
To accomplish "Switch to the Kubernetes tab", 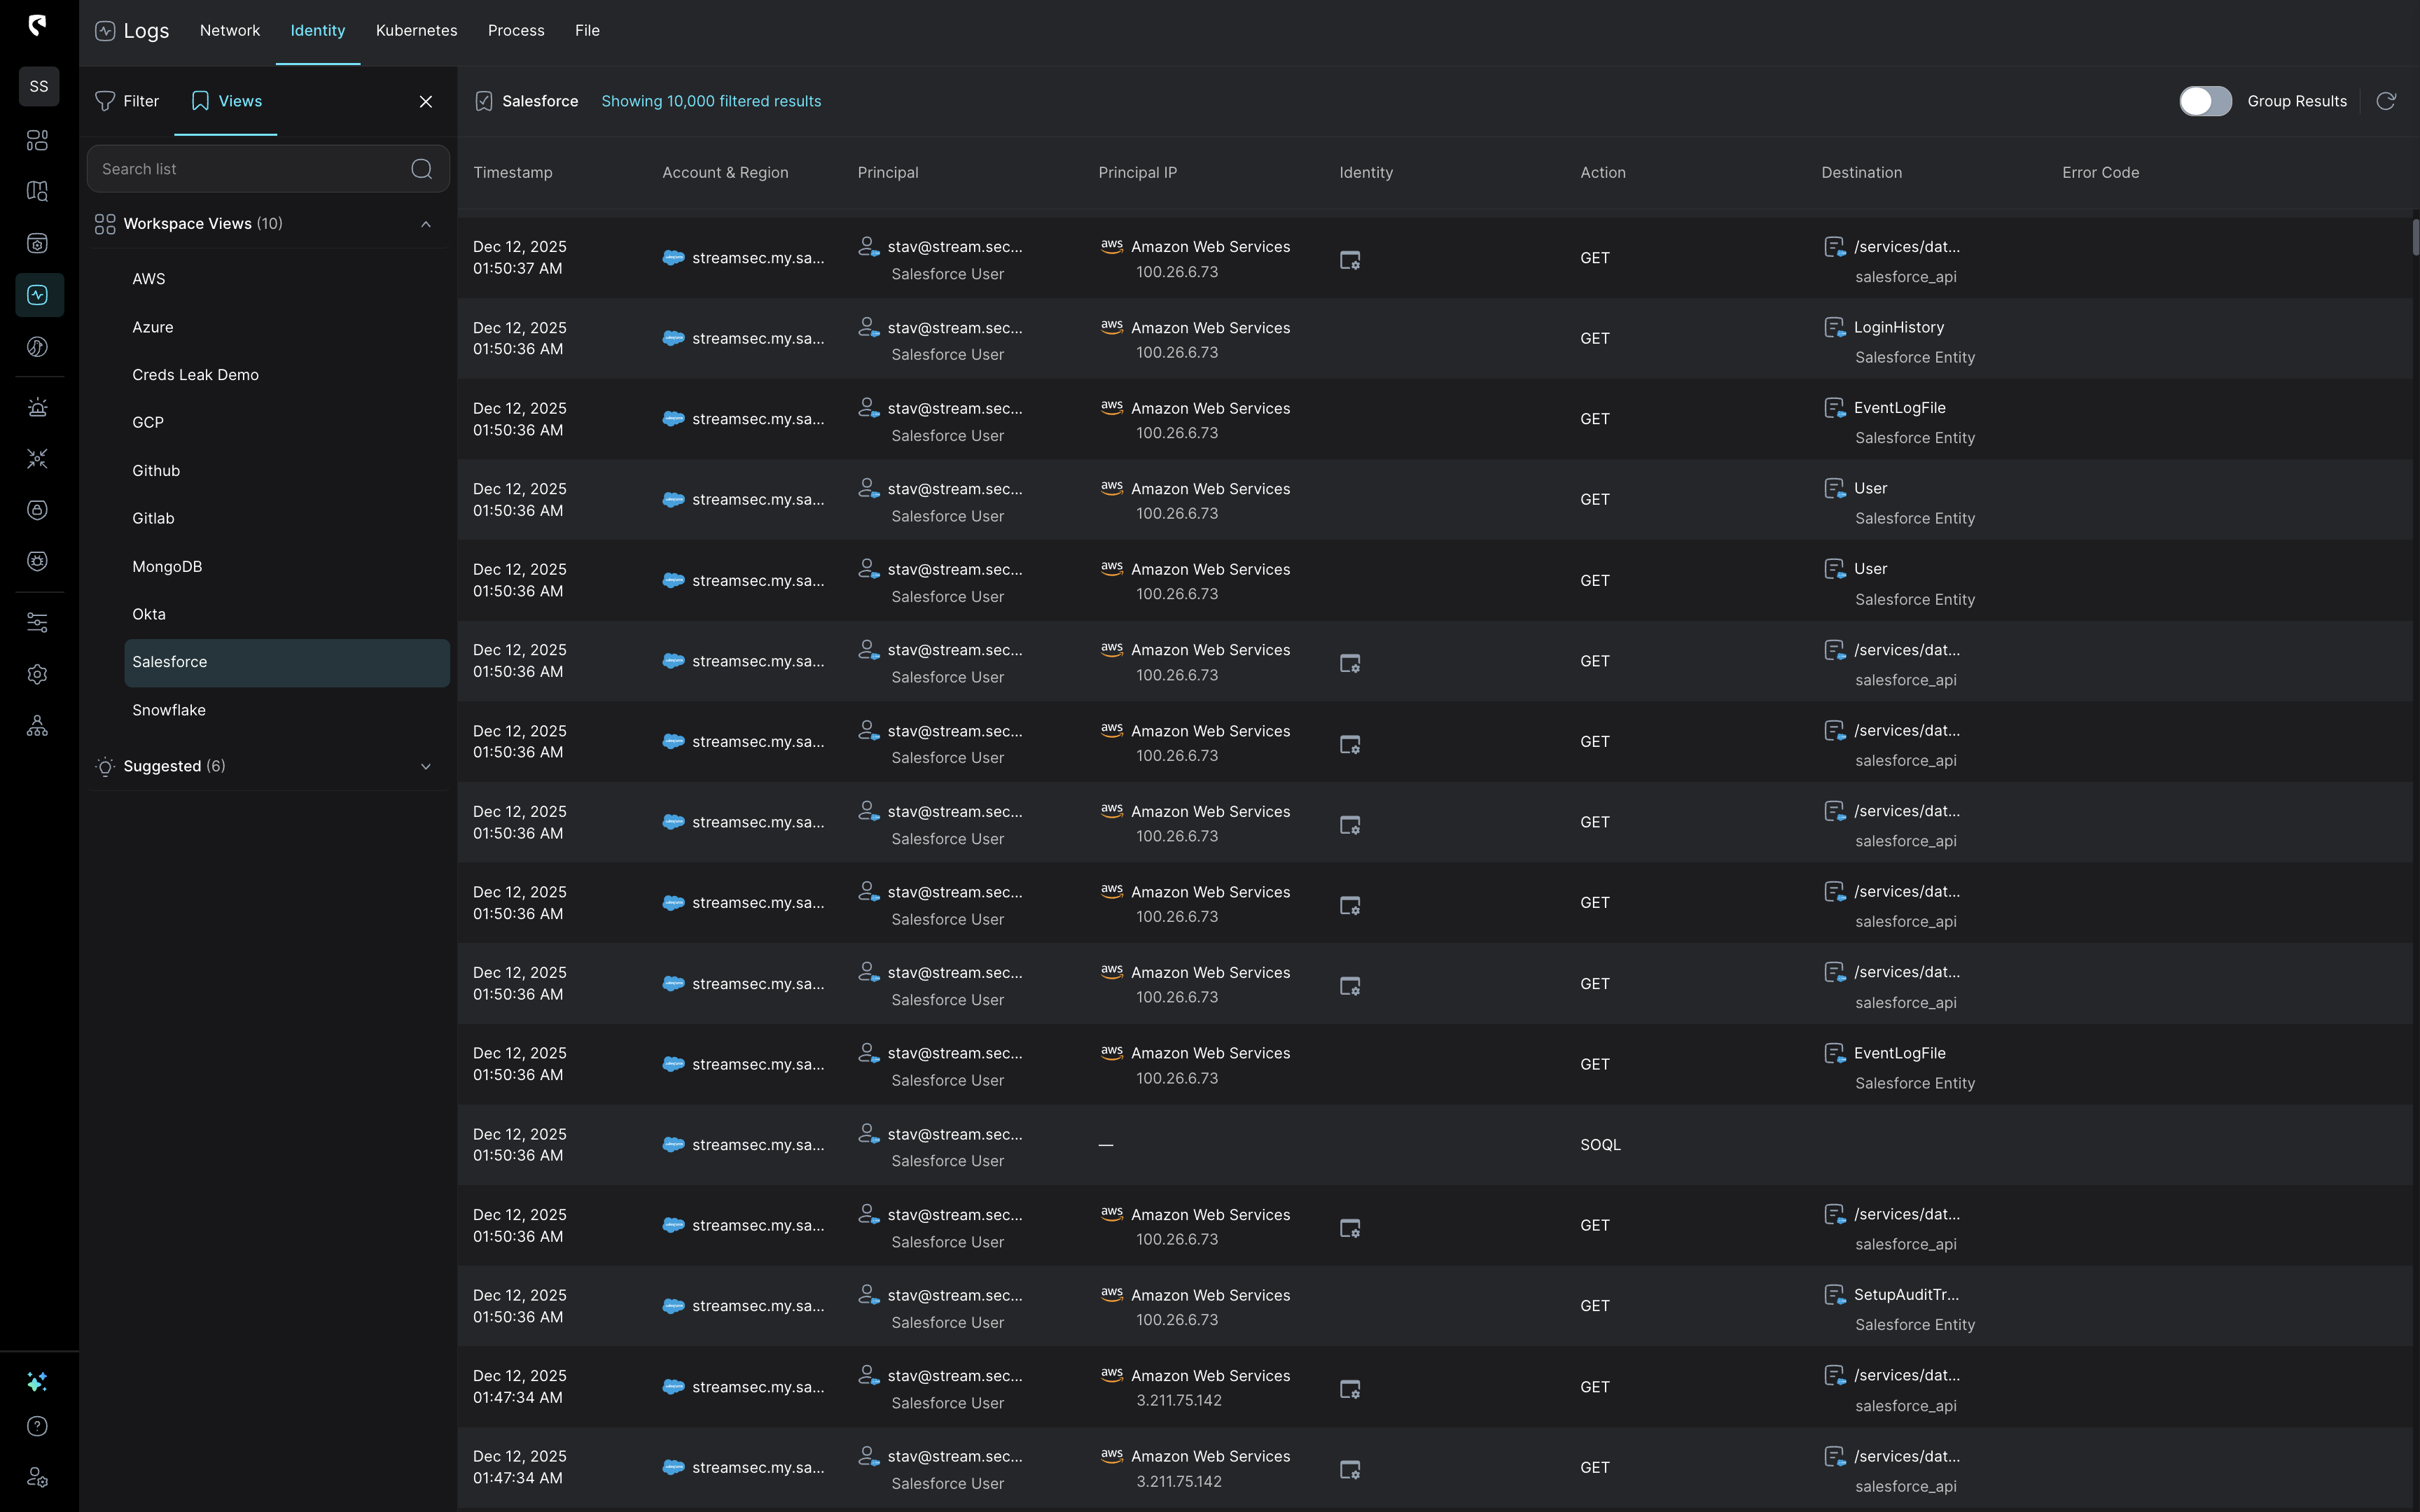I will pyautogui.click(x=416, y=30).
